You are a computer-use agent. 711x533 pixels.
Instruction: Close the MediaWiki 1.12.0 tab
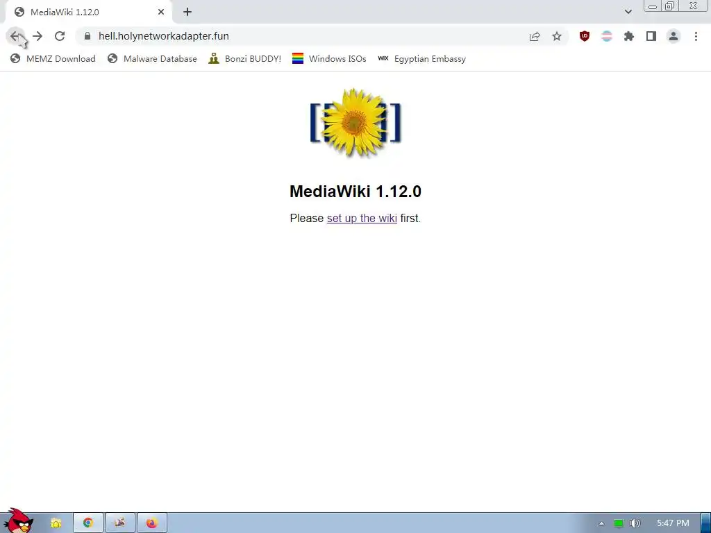pyautogui.click(x=161, y=12)
